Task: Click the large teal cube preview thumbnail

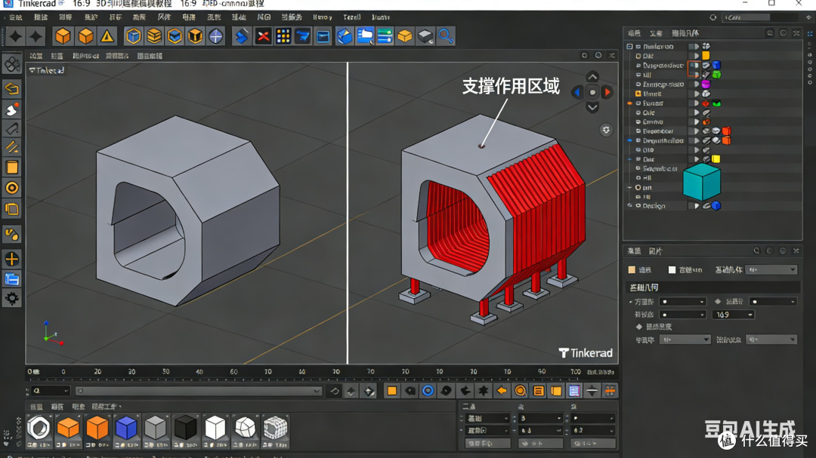Action: [701, 182]
